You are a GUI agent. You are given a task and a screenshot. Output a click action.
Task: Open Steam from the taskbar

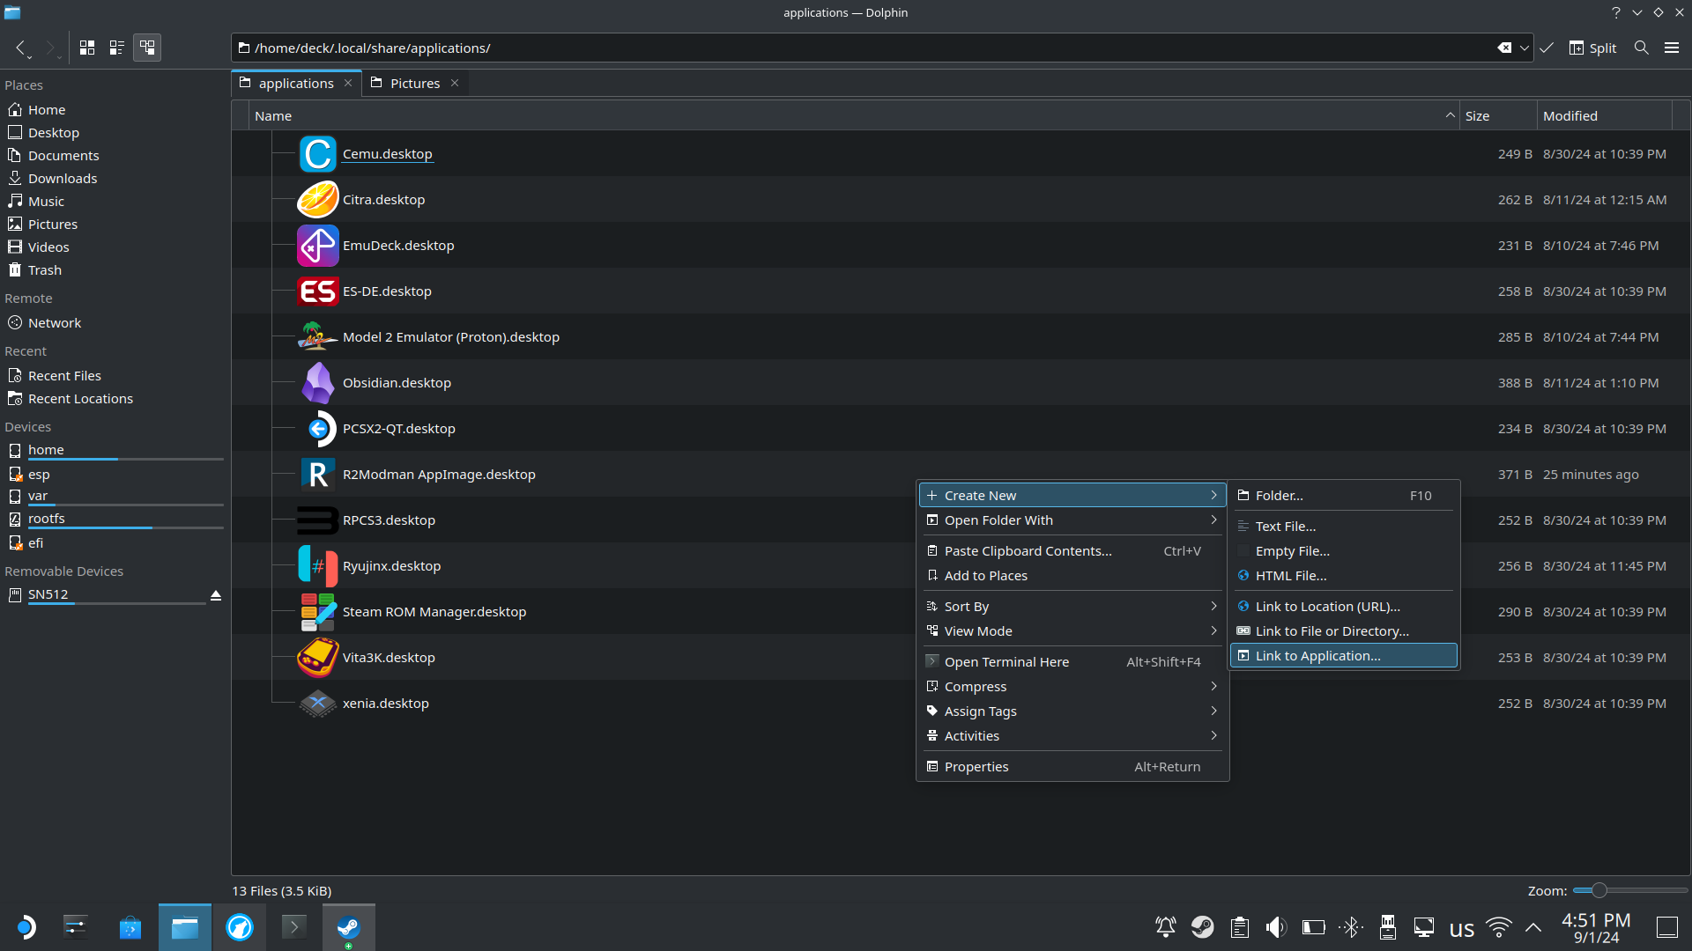pyautogui.click(x=349, y=927)
